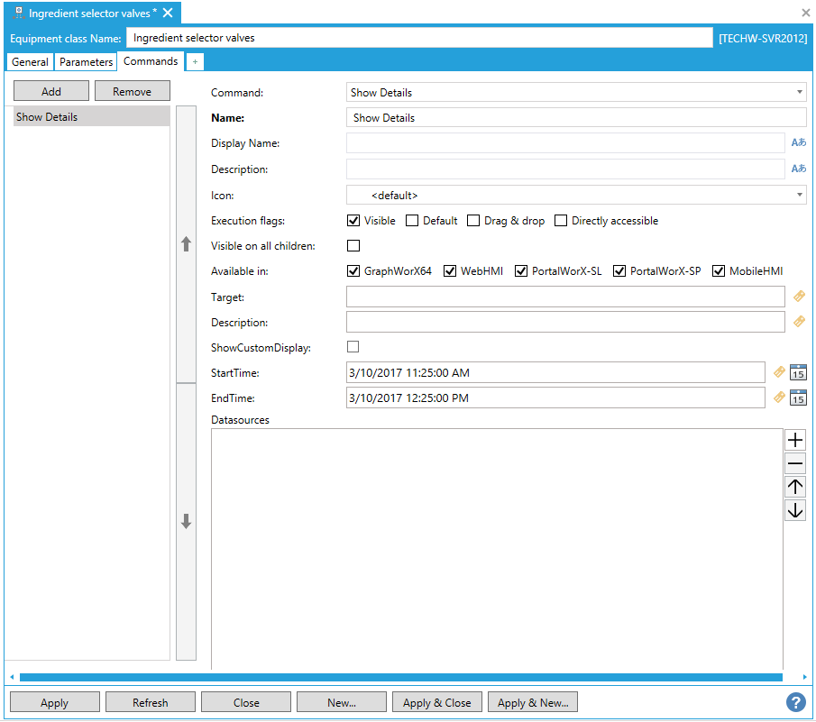Move datasource down with arrow icon

pos(795,510)
